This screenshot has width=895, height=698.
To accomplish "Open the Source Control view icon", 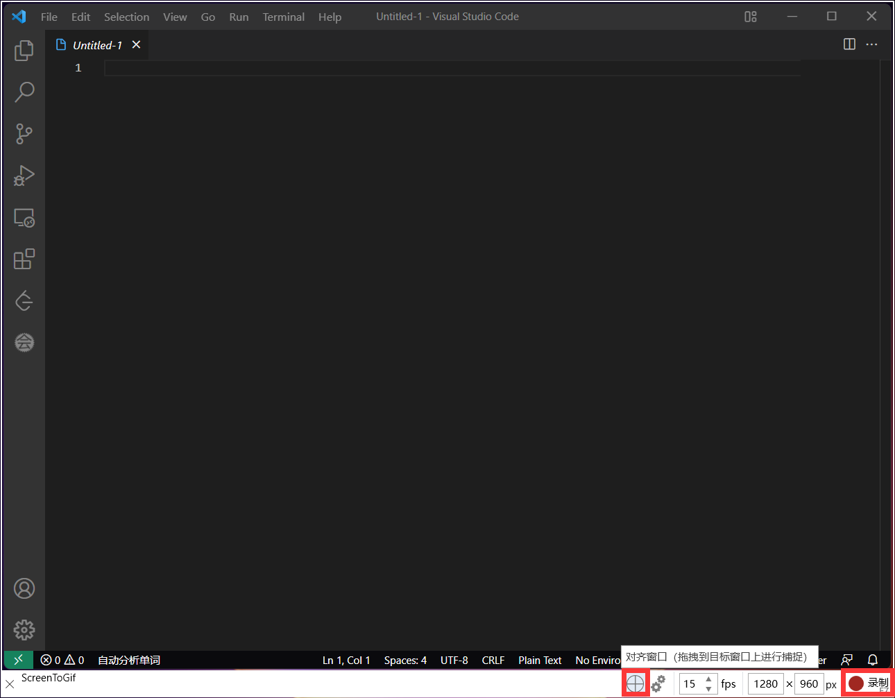I will [x=24, y=134].
